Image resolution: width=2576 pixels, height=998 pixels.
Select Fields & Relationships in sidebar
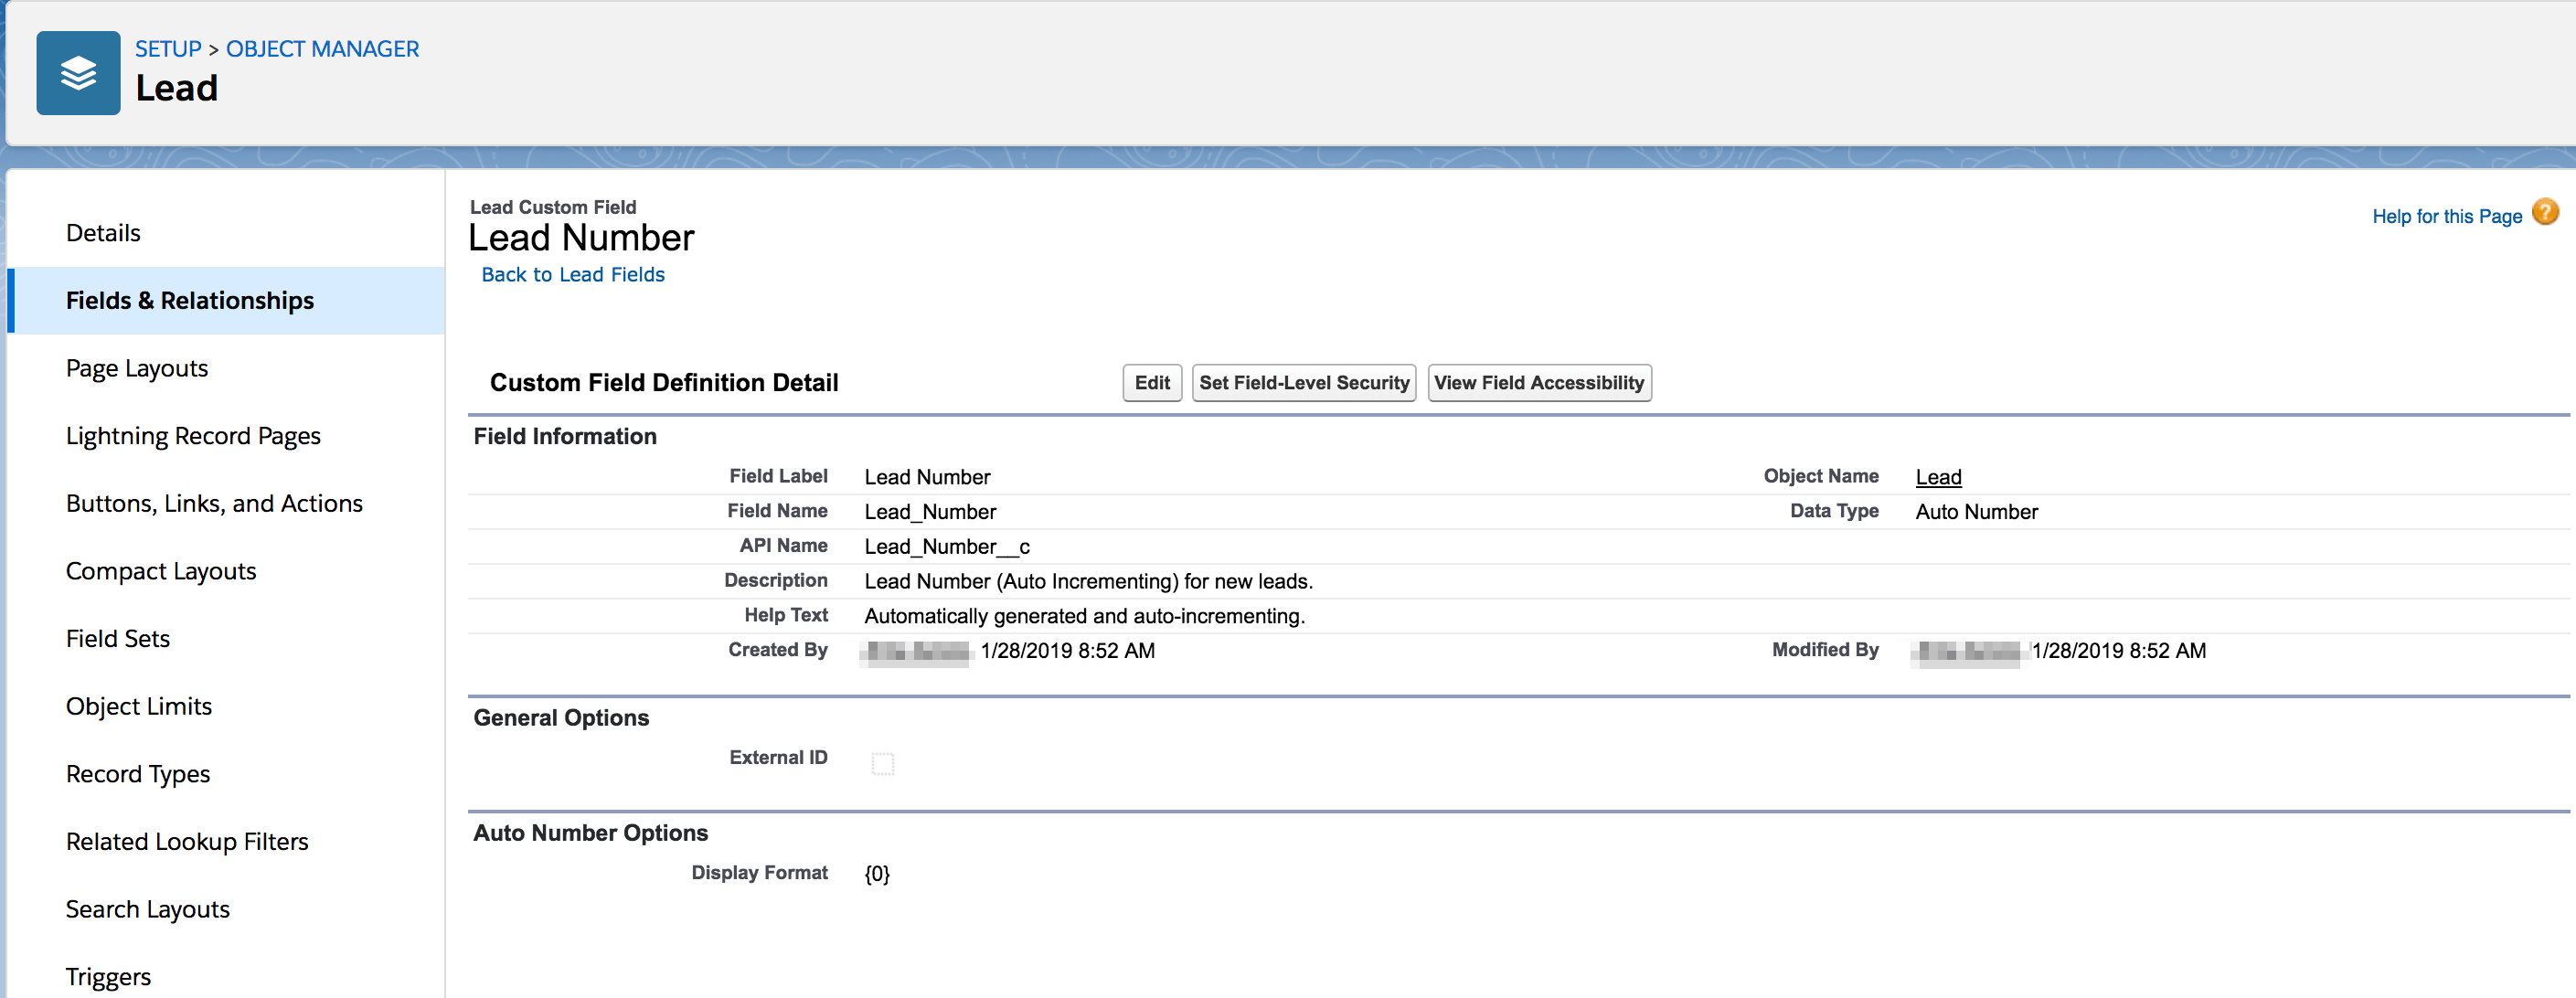coord(189,300)
